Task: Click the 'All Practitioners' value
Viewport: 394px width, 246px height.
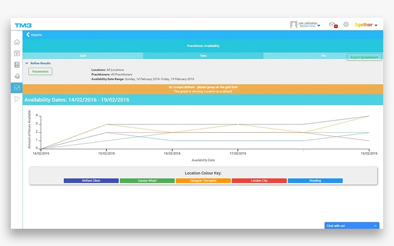Action: pyautogui.click(x=121, y=75)
